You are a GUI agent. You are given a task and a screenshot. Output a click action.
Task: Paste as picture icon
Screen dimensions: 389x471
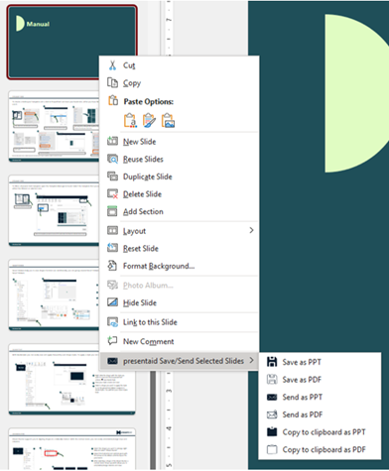coord(168,120)
